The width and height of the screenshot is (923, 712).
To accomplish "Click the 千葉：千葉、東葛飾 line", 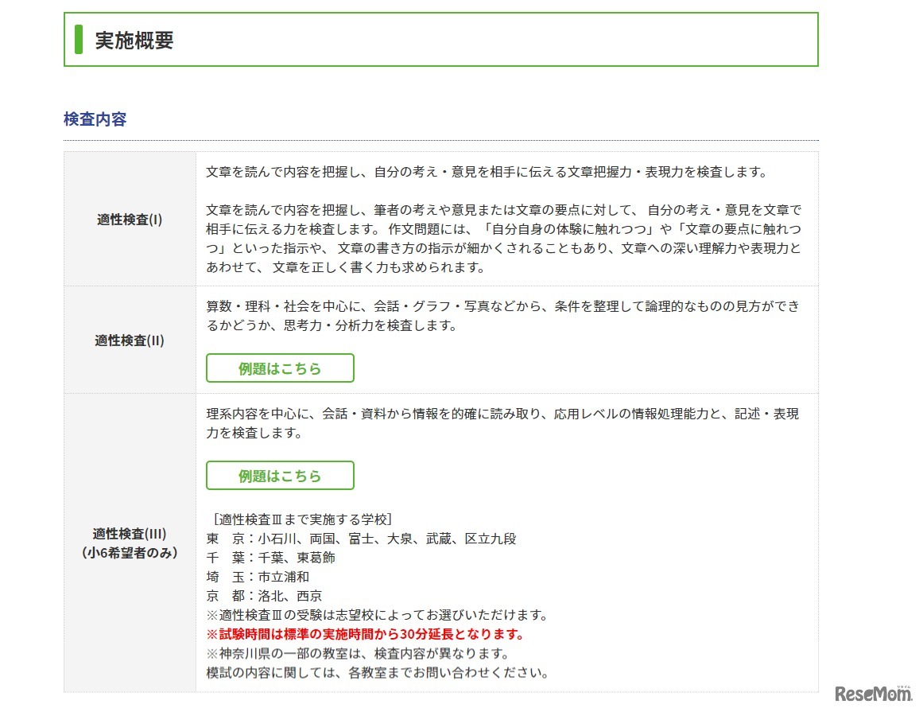I will pos(270,558).
